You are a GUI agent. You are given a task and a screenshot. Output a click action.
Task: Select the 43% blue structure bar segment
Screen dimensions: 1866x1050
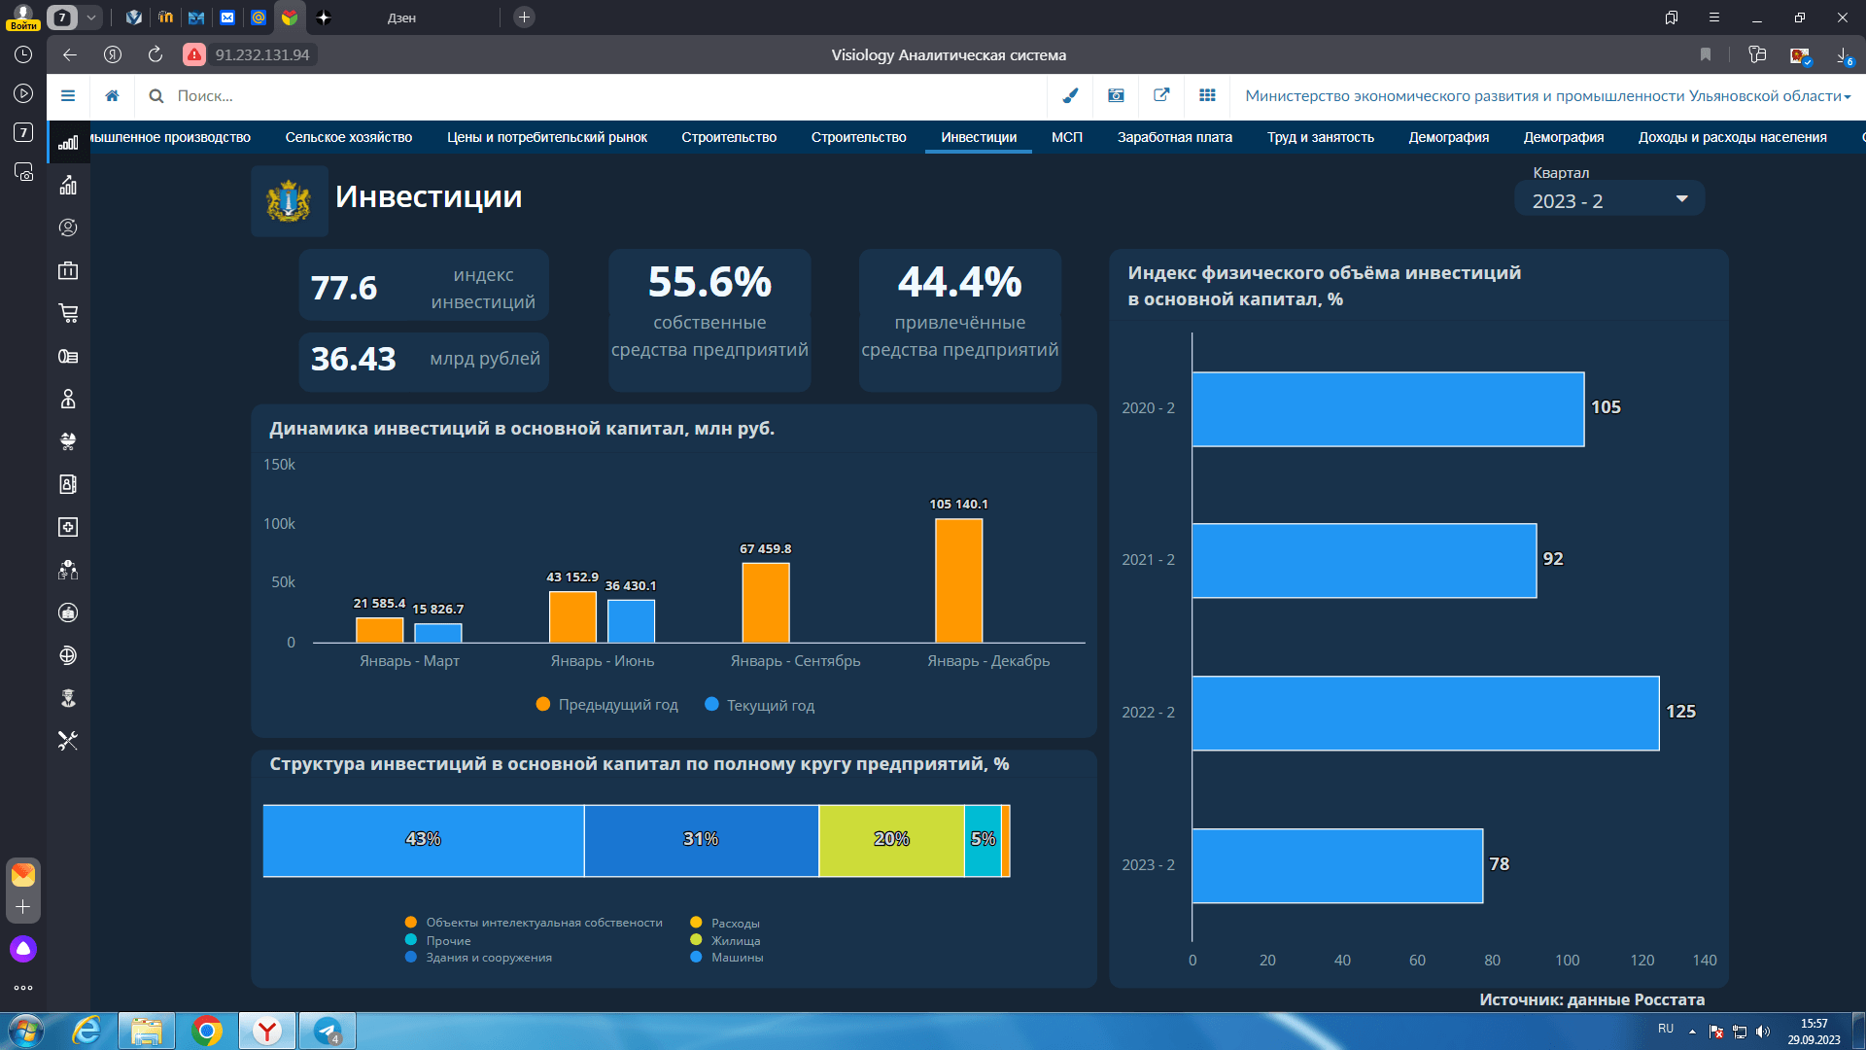424,840
